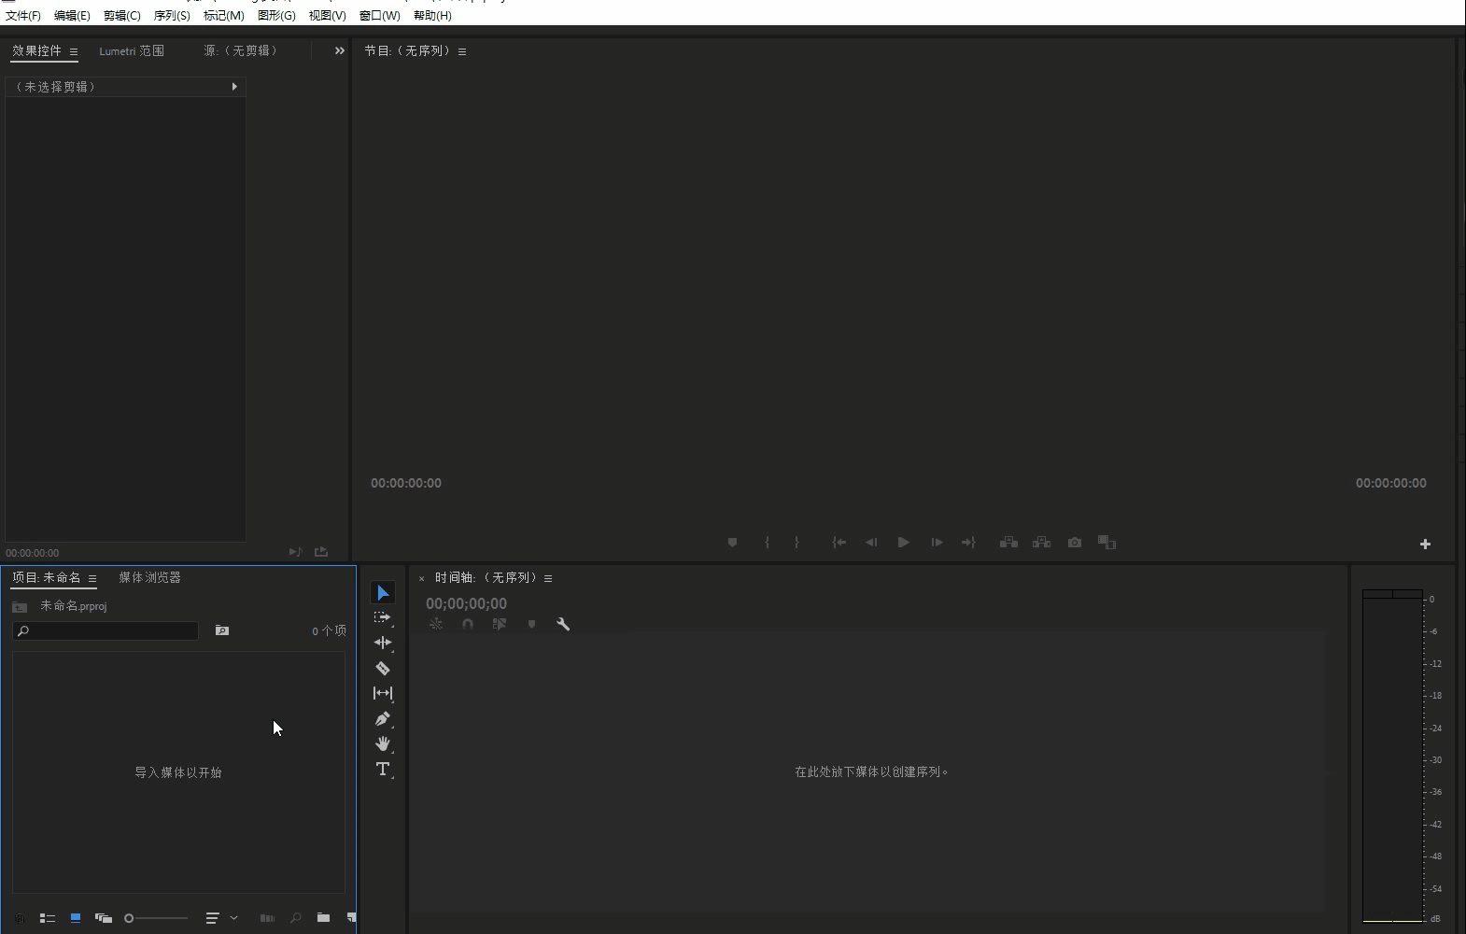Open timeline settings wrench icon
Screen dimensions: 1466x934
tap(563, 624)
